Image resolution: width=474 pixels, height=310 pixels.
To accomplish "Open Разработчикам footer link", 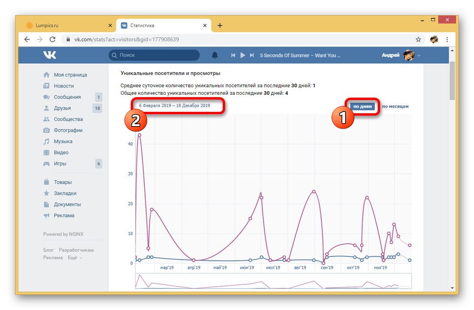I will [76, 250].
